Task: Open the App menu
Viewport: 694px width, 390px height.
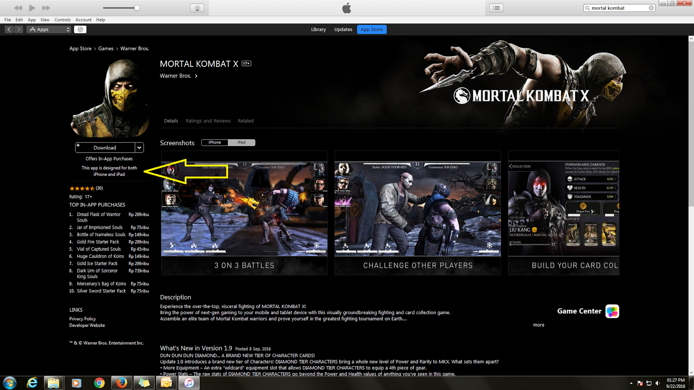Action: pos(32,20)
